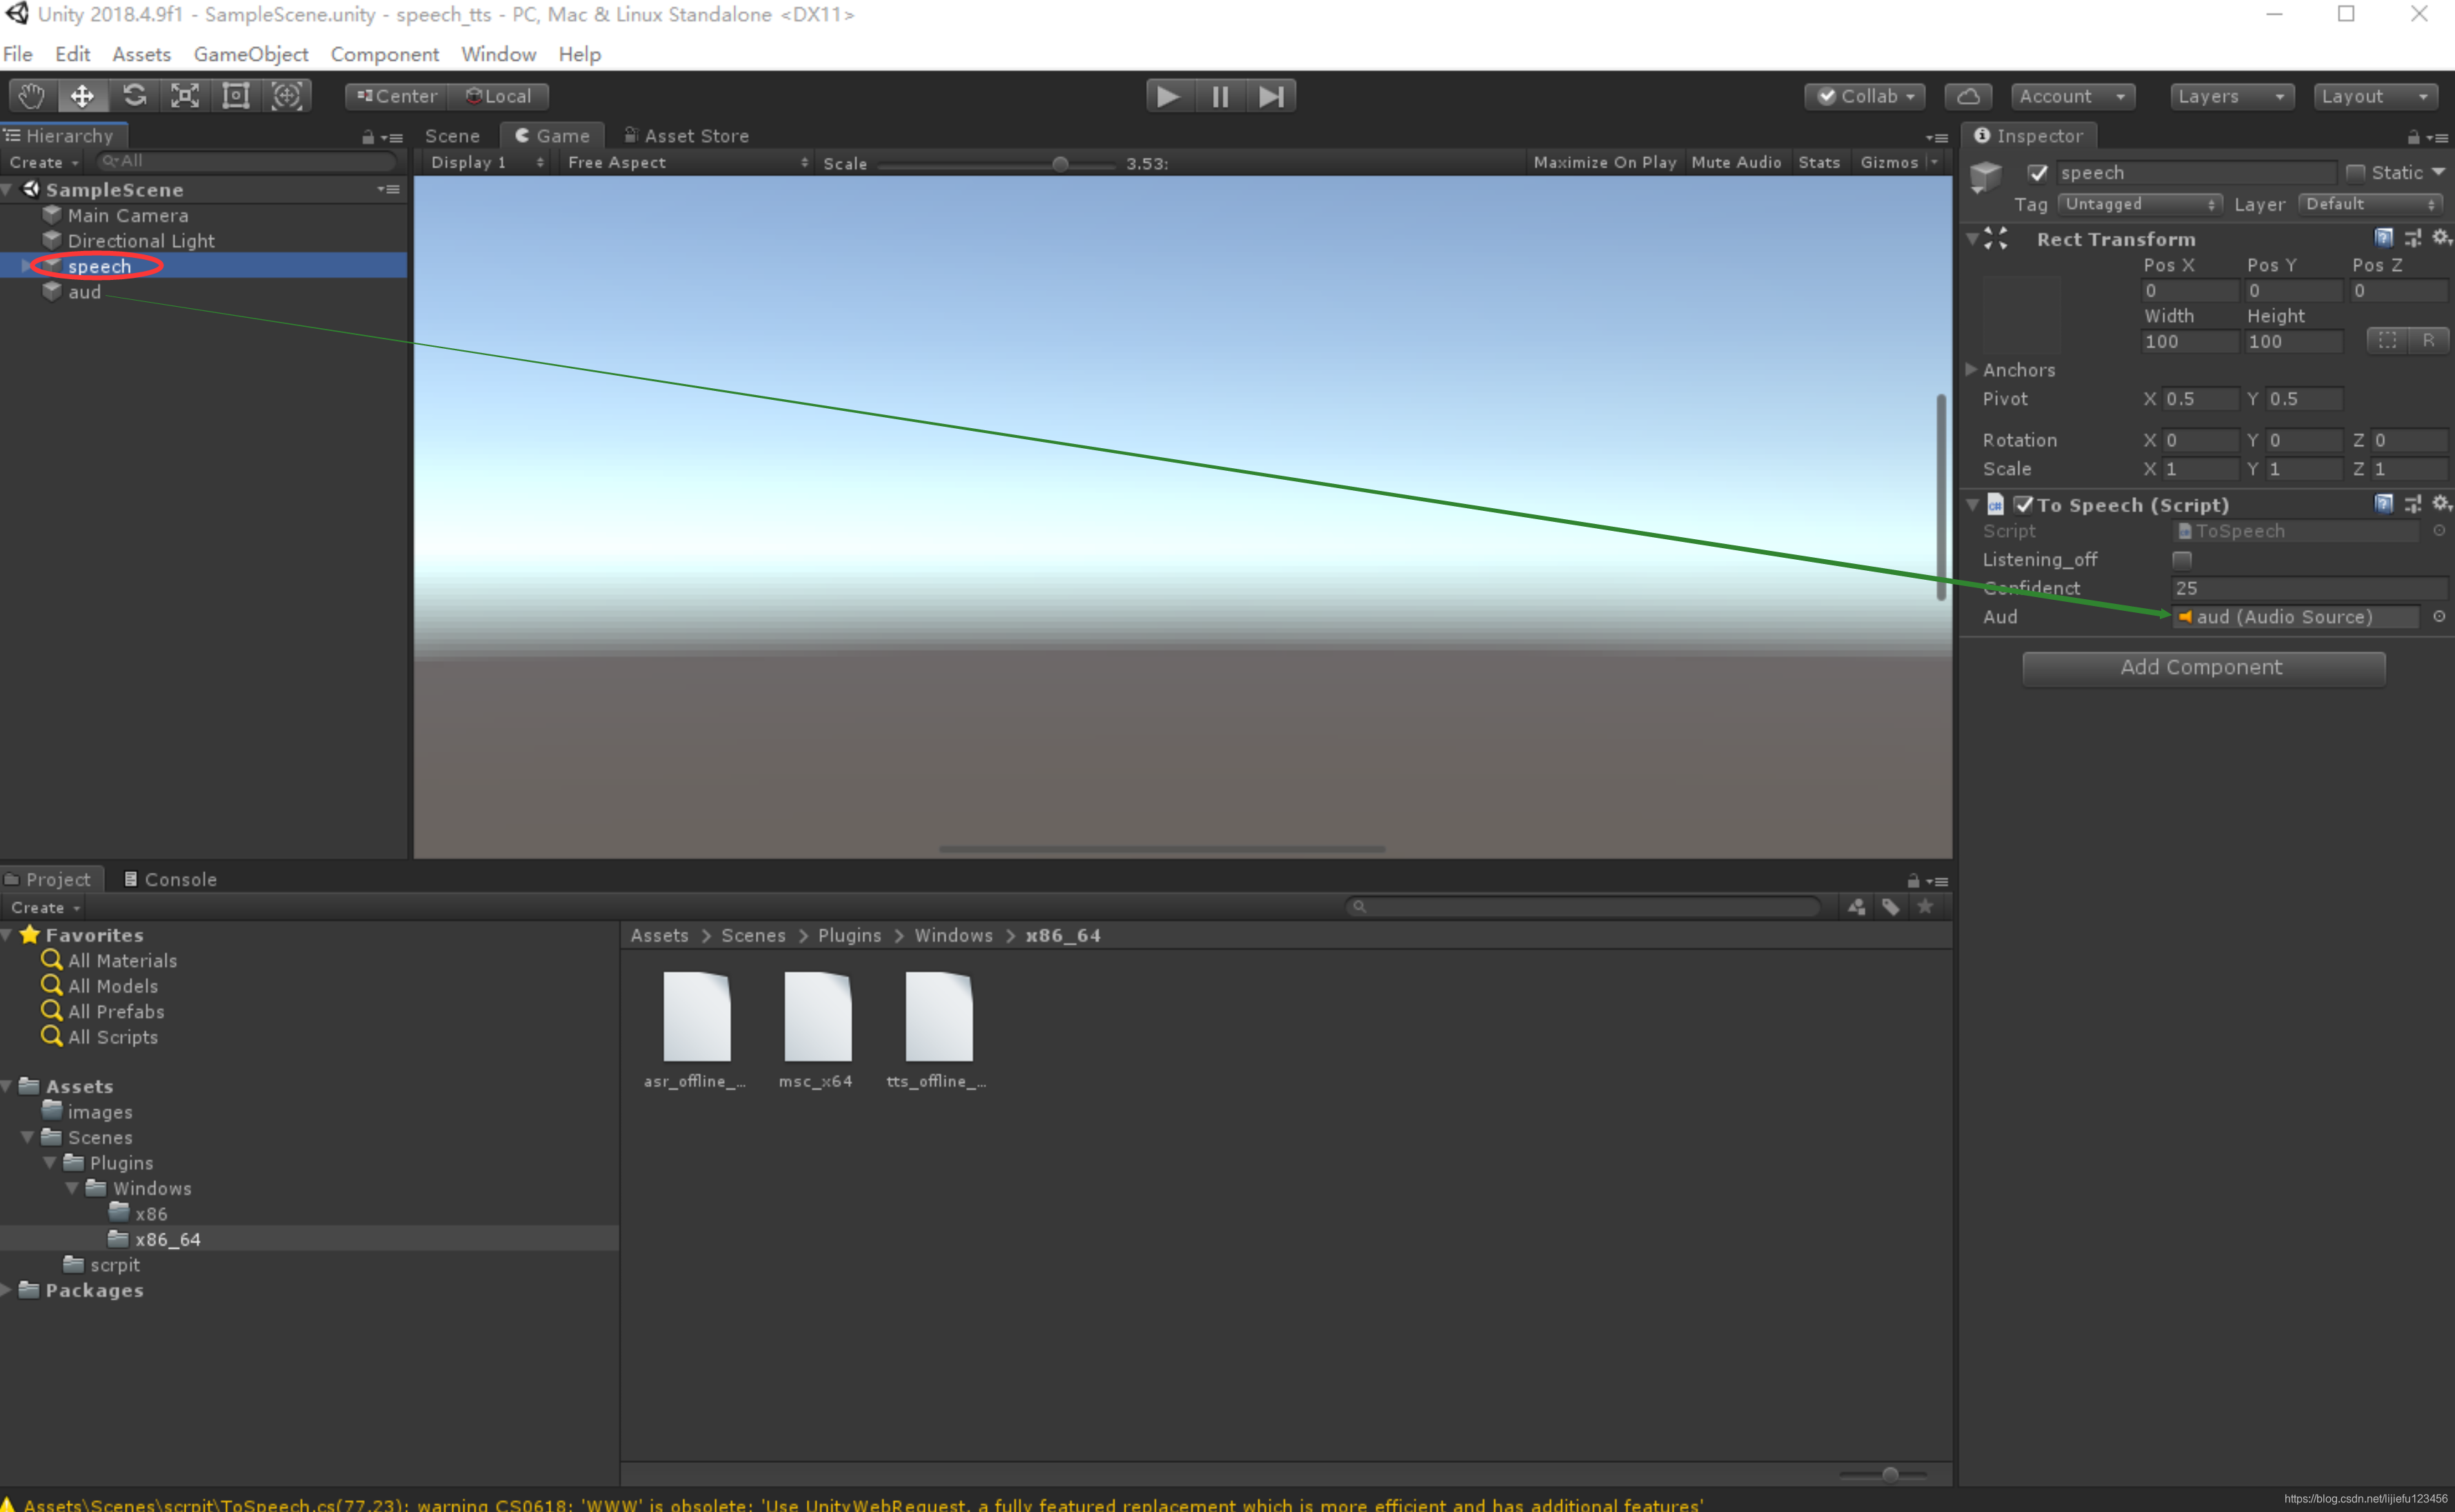Click the To Speech component gear icon
This screenshot has width=2455, height=1512.
(x=2440, y=503)
